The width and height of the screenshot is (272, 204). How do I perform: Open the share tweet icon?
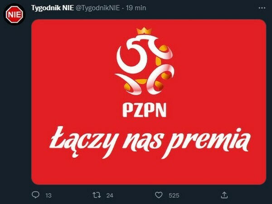point(224,195)
